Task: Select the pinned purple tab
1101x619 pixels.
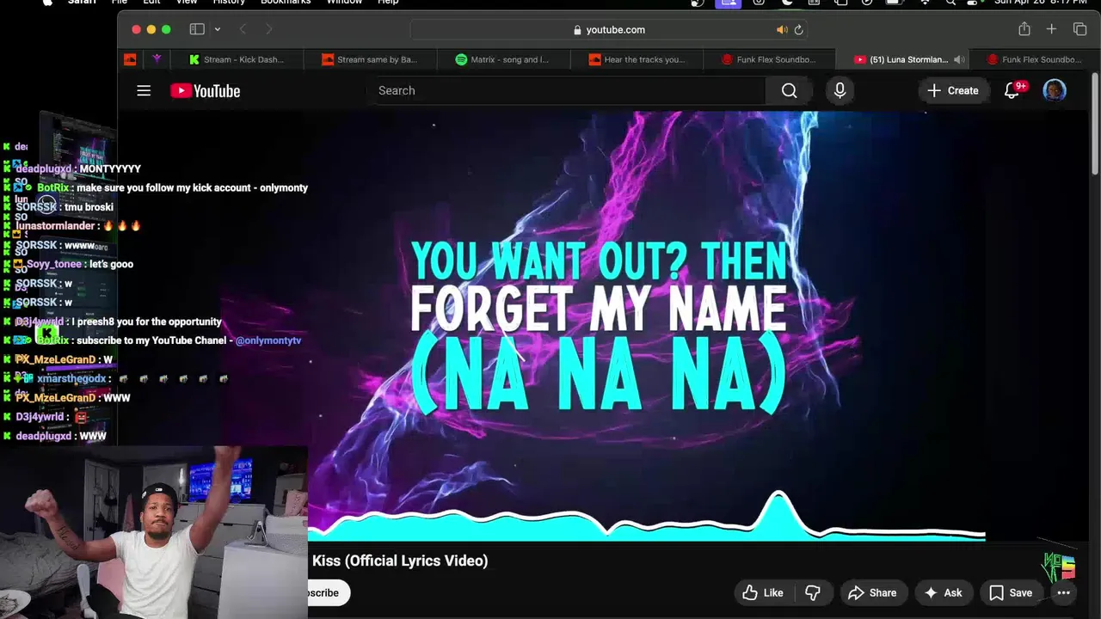Action: point(157,59)
